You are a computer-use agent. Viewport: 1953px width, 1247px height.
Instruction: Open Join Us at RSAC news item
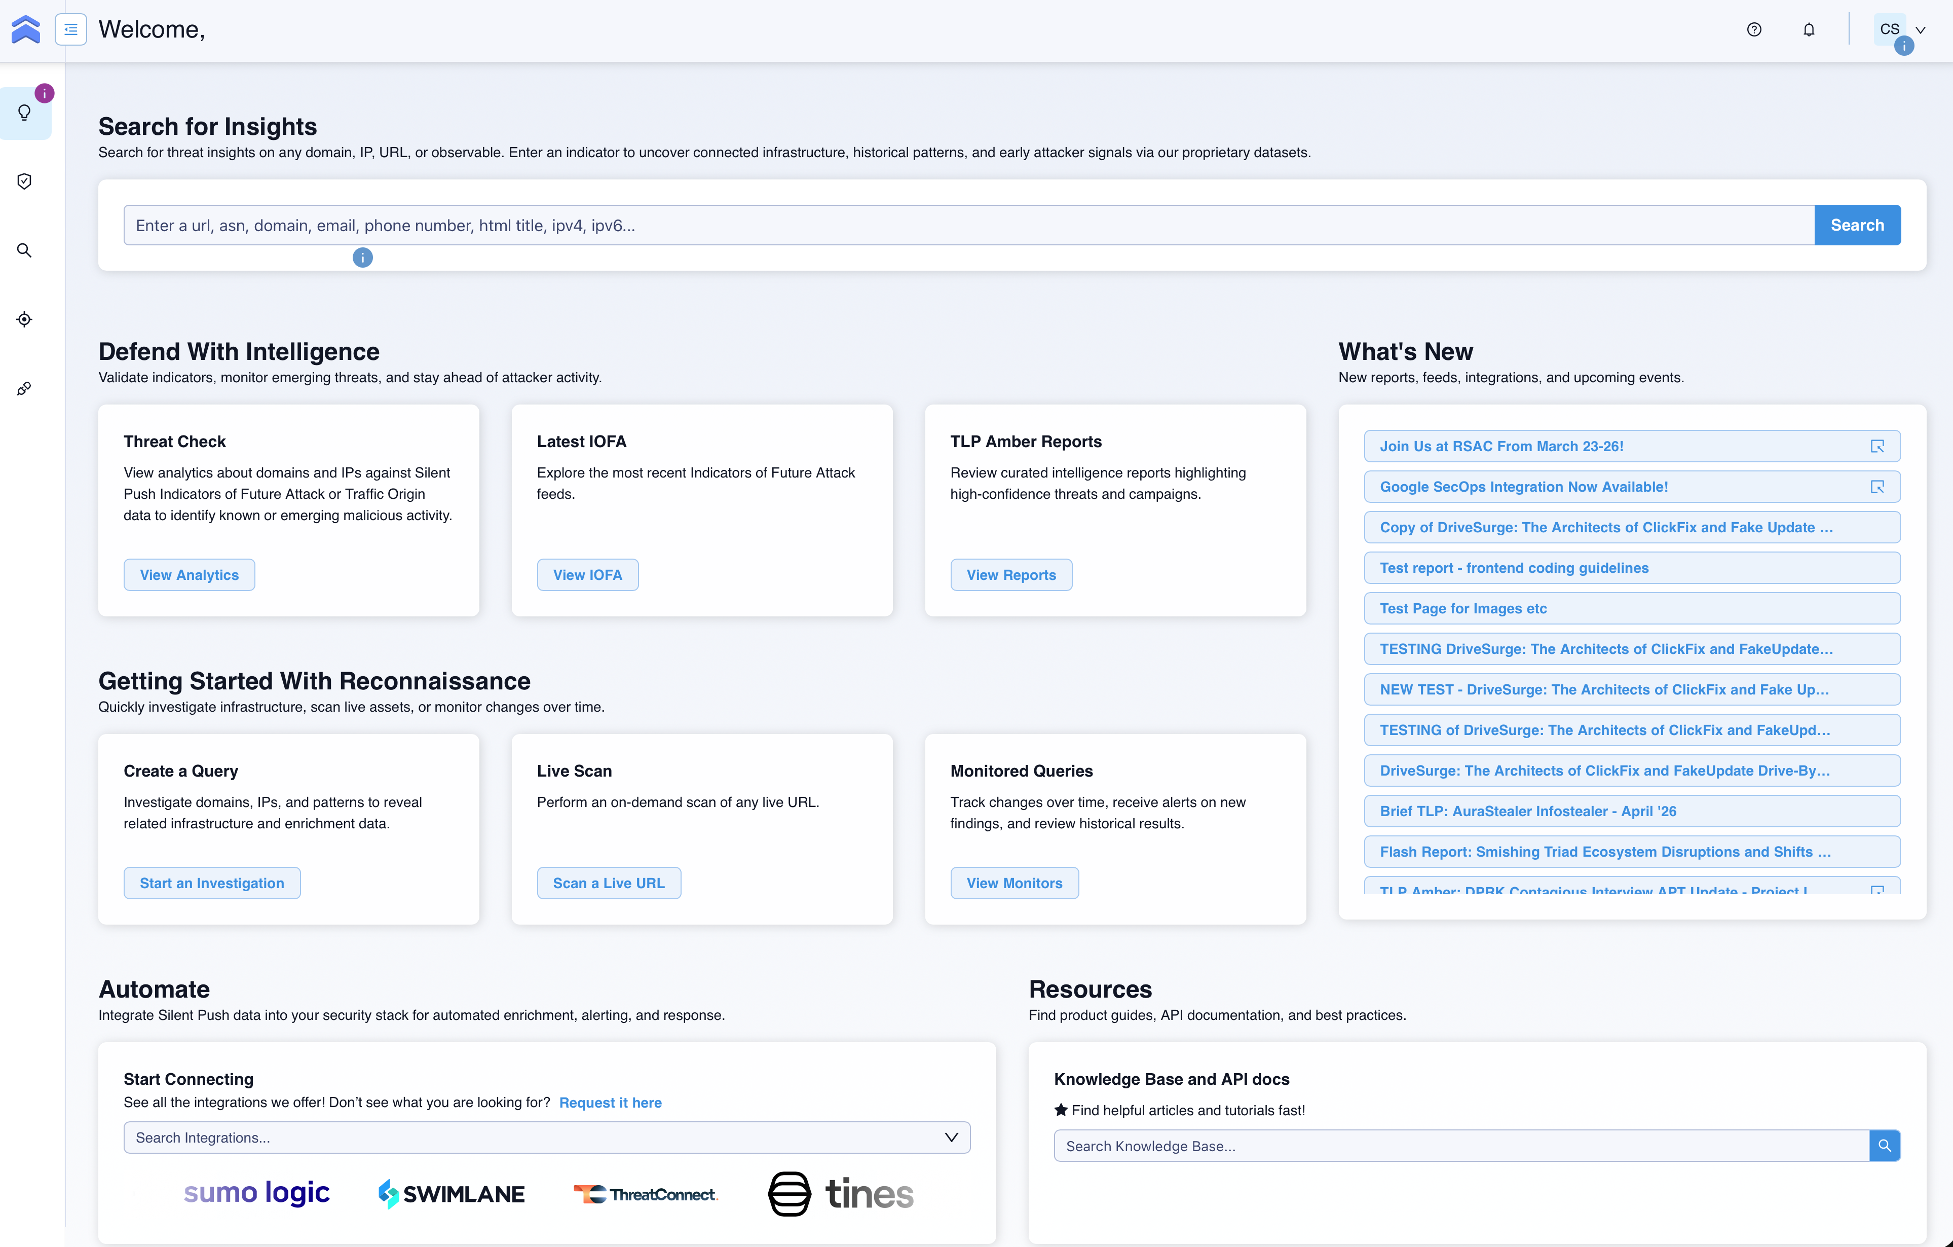click(x=1632, y=446)
